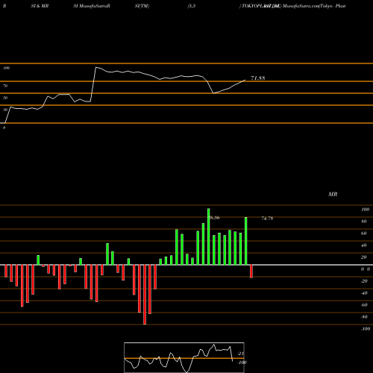This screenshot has width=373, height=373.
Task: Click the -100 label on MR axis
Action: [x=366, y=329]
